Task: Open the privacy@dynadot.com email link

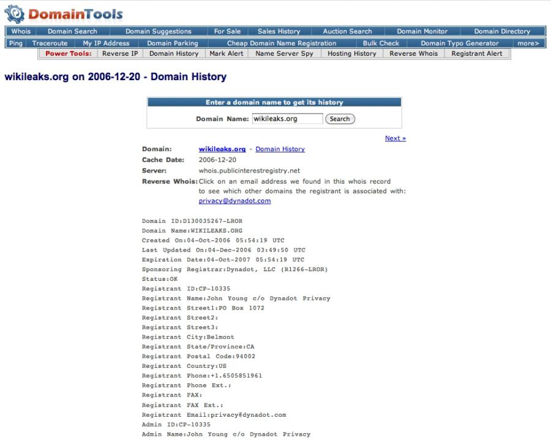Action: coord(234,201)
